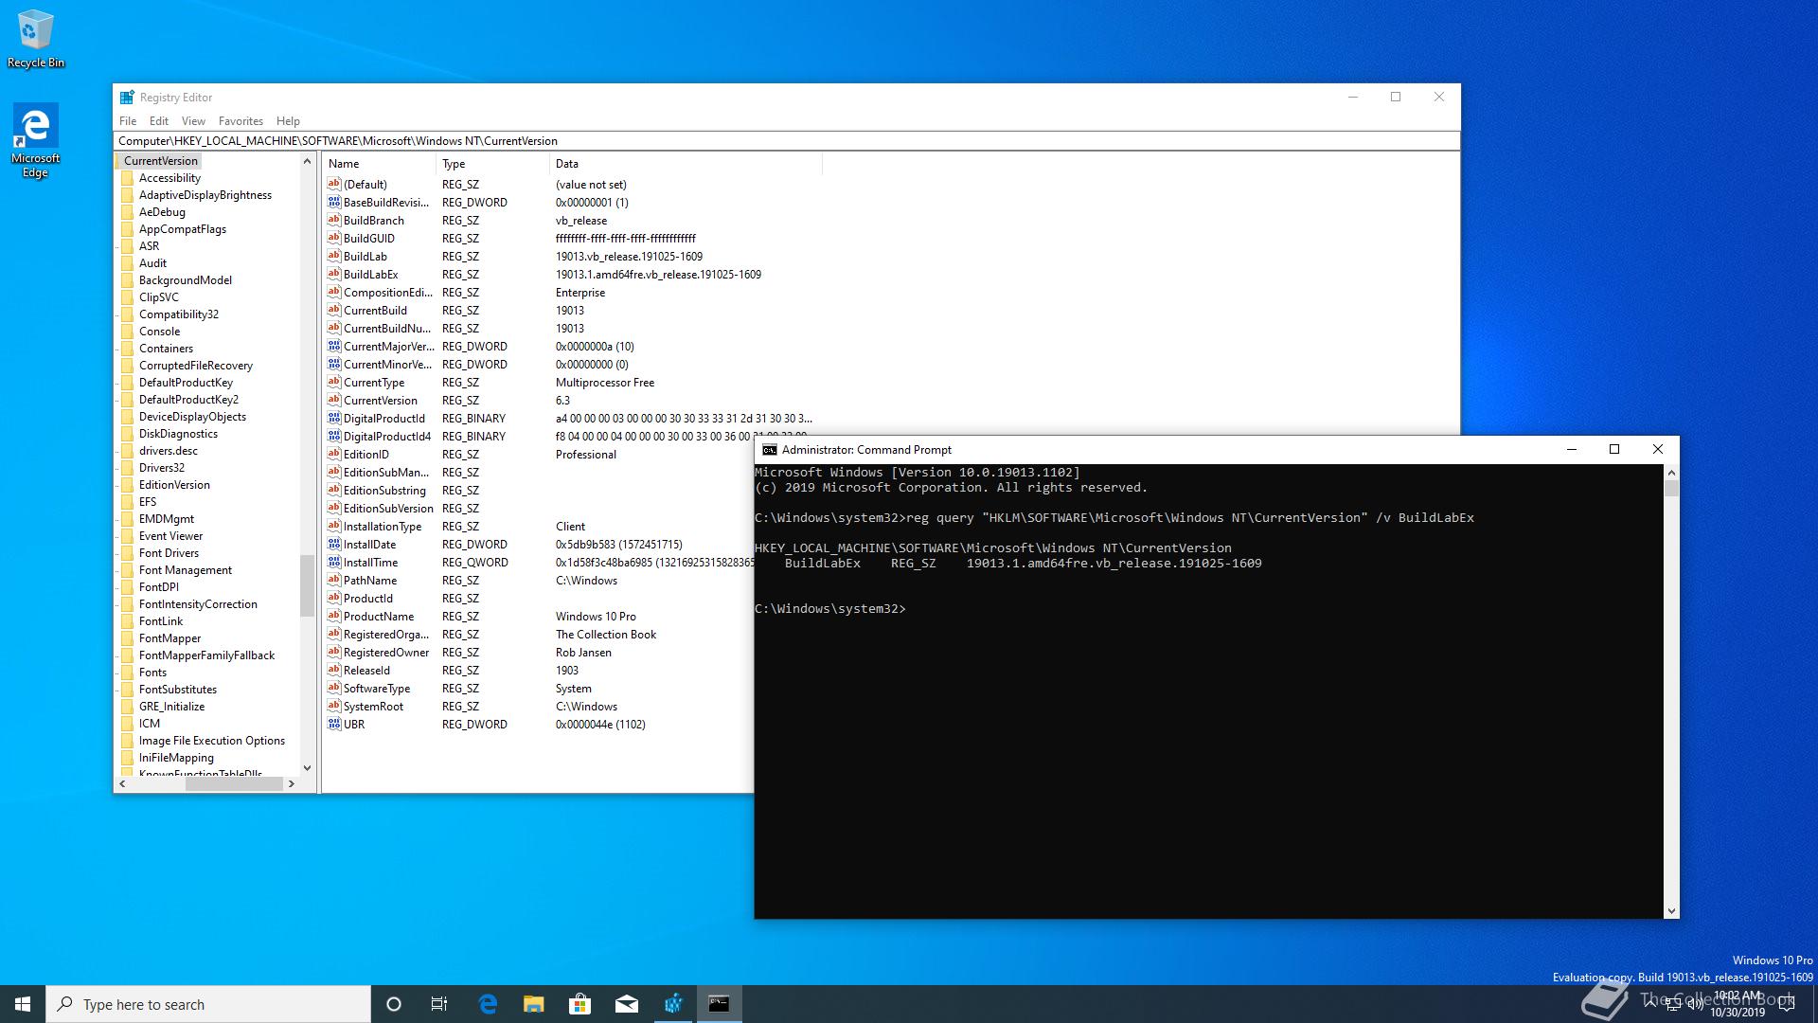Click the Name column header to sort values
Image resolution: width=1818 pixels, height=1023 pixels.
click(x=377, y=163)
